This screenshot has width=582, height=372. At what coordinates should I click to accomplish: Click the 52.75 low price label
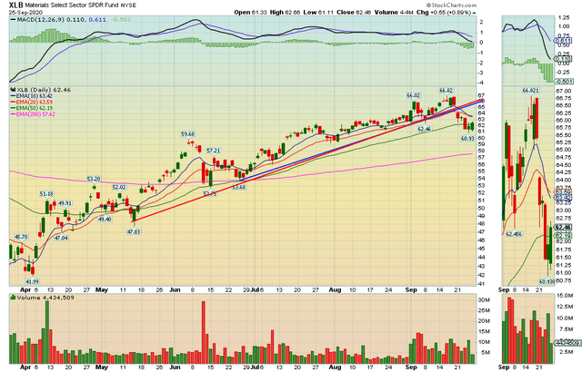(x=210, y=193)
